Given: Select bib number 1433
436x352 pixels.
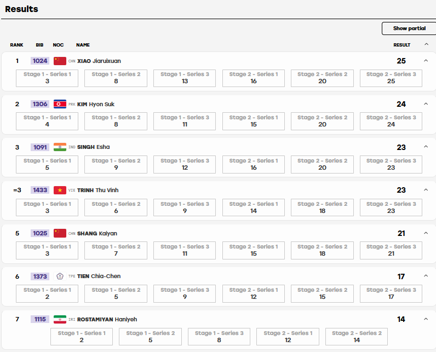Looking at the screenshot, I should point(40,190).
